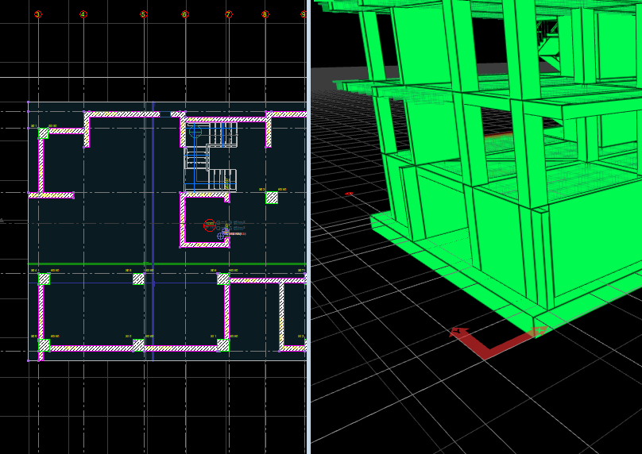Select the top-left corner column in plan

44,134
